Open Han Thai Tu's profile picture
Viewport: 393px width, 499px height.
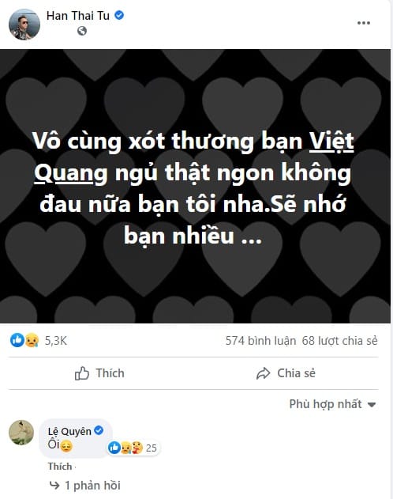coord(24,25)
